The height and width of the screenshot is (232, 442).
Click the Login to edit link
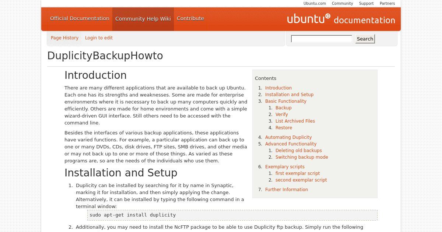[99, 38]
